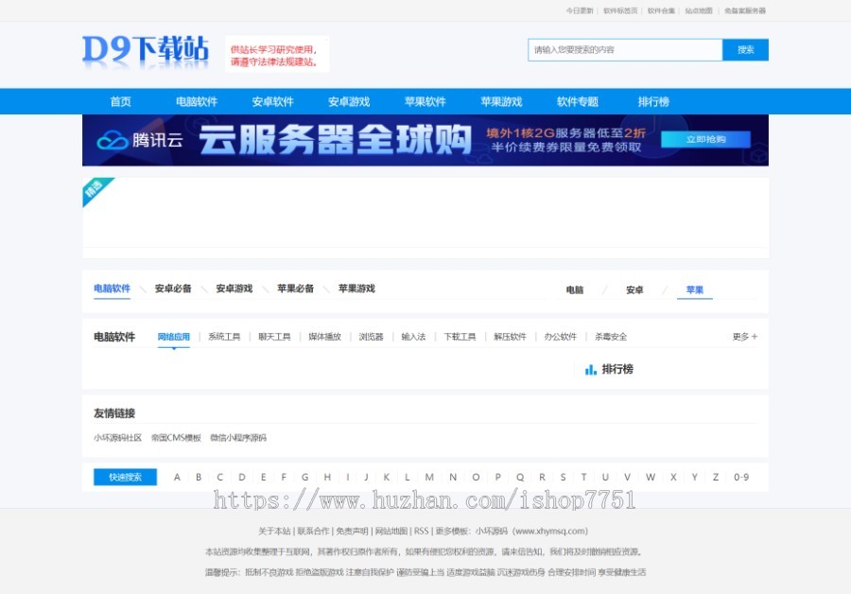Image resolution: width=851 pixels, height=594 pixels.
Task: Select the 输入法 subcategory
Action: (x=413, y=337)
